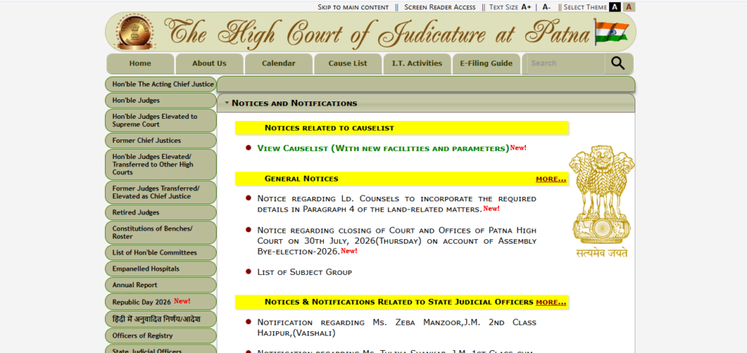The image size is (747, 353).
Task: Open Judges Elevated/Transferred to Other High Courts
Action: coord(160,164)
